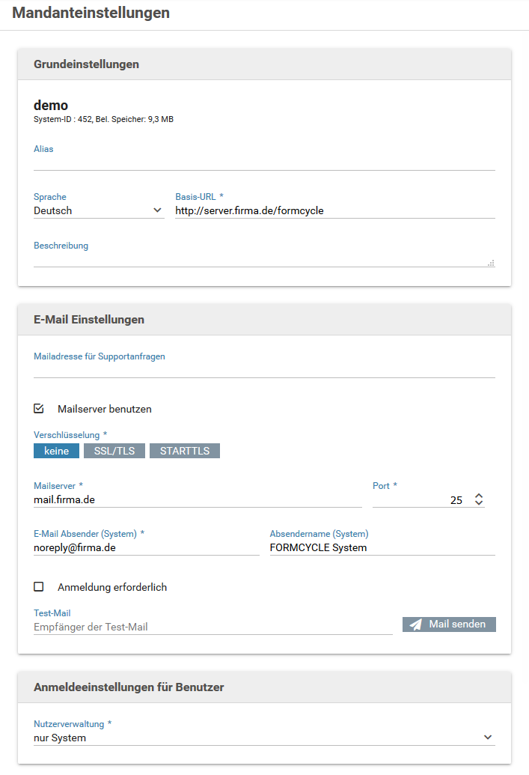
Task: Click the Test-Mail recipient field
Action: coord(213,627)
